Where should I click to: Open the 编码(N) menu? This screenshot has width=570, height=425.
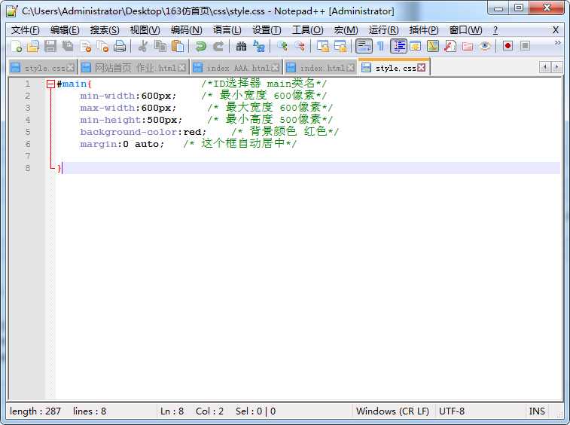[x=186, y=30]
